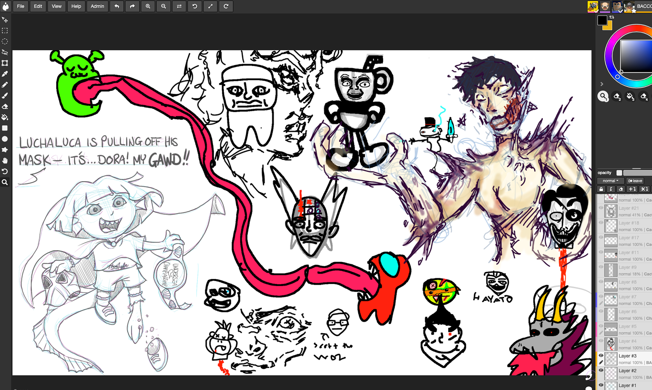Select the pencil tool
Viewport: 652px width, 390px height.
coord(5,85)
